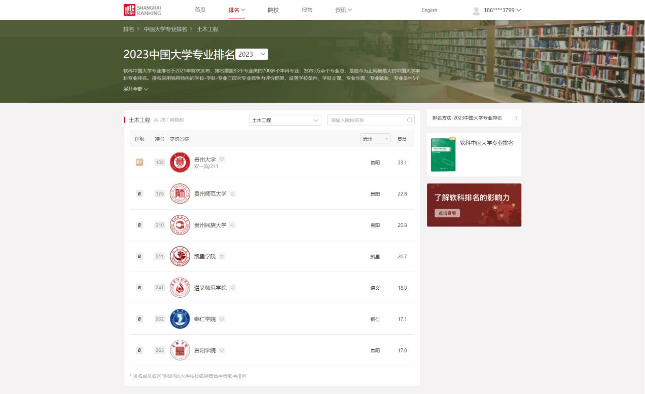The image size is (645, 394).
Task: Click the Kaili University emblem
Action: point(180,256)
